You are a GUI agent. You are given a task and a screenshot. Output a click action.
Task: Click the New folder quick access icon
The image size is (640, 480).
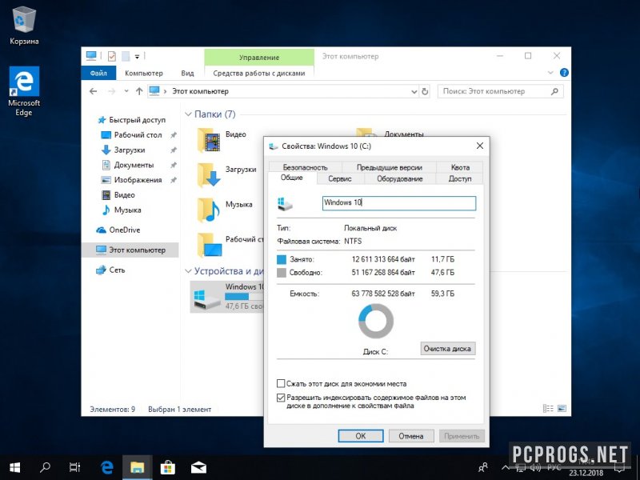126,56
